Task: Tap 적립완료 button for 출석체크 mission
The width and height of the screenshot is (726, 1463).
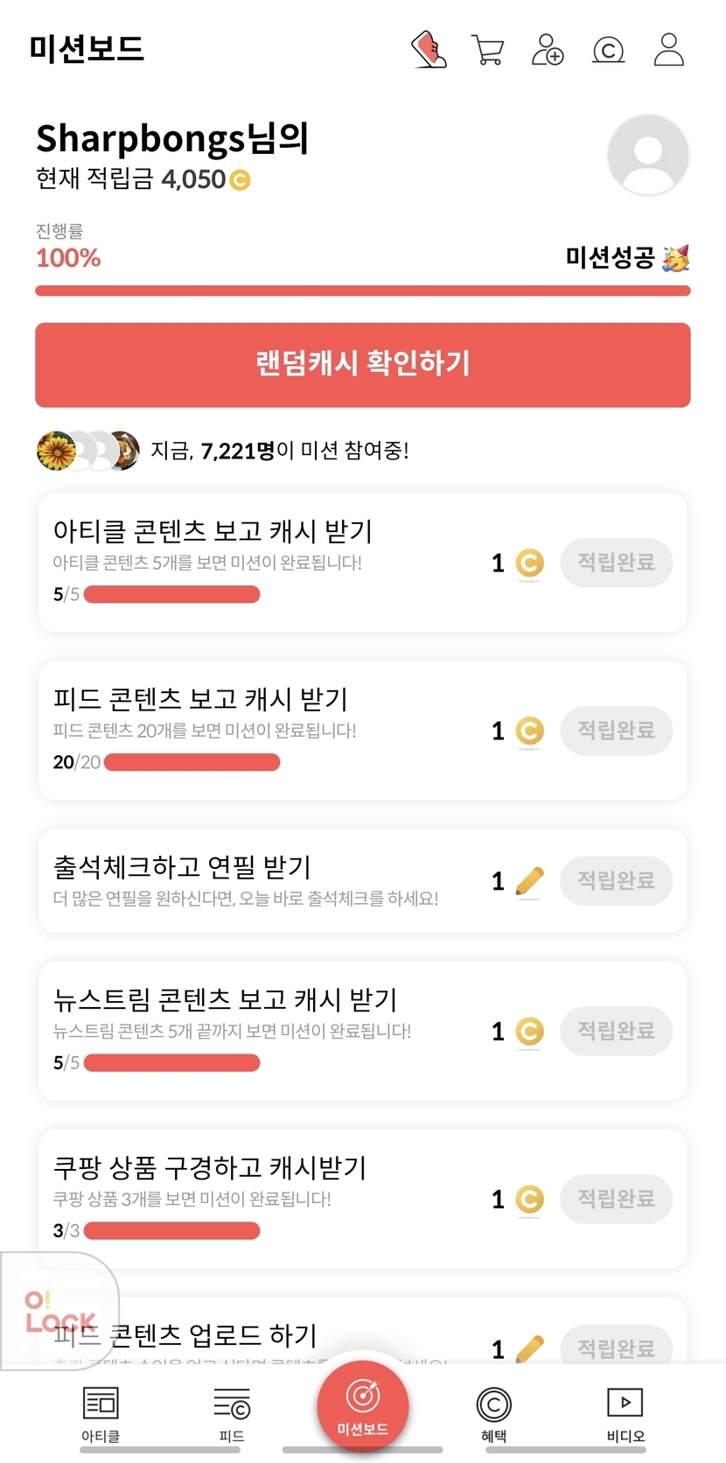Action: coord(616,880)
